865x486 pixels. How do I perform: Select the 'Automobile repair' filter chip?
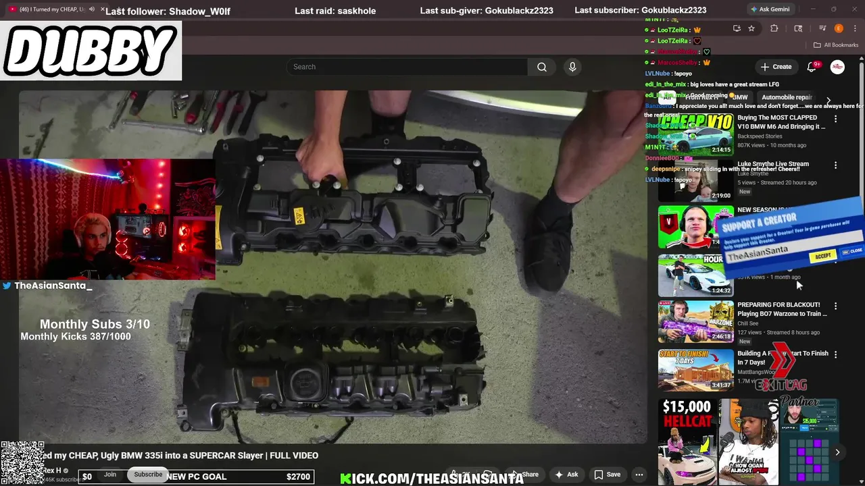(787, 97)
